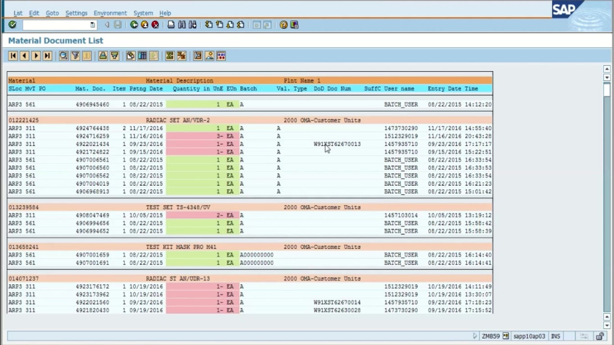Image resolution: width=614 pixels, height=345 pixels.
Task: Click the Sort Descending icon
Action: (115, 56)
